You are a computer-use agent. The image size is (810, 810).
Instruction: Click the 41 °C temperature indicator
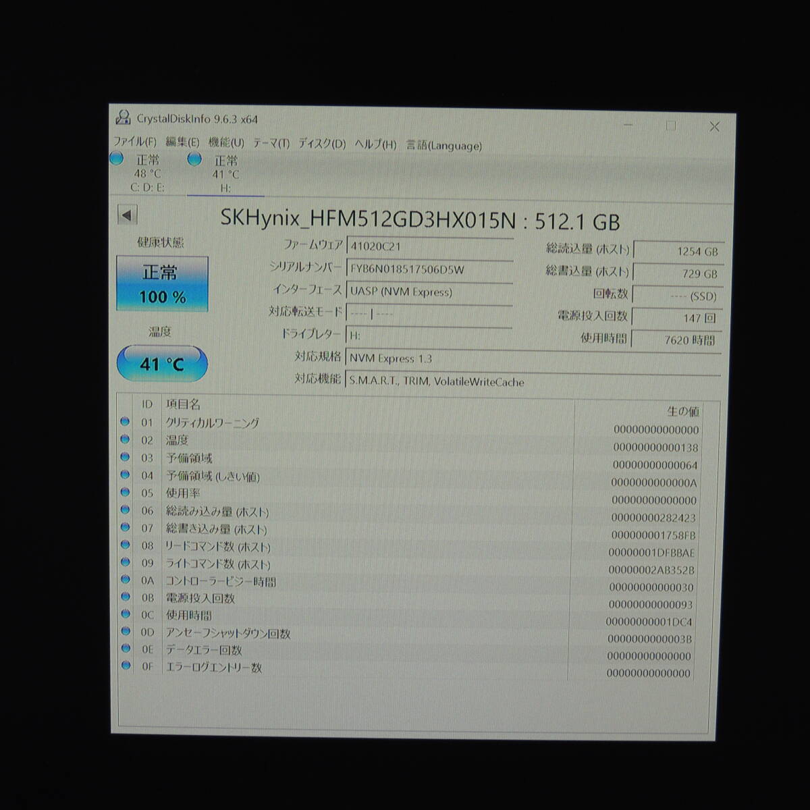pos(162,364)
